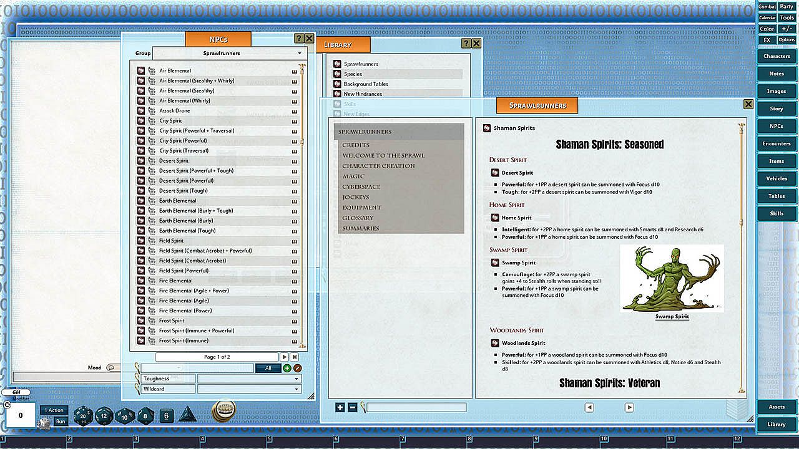The image size is (799, 449).
Task: Roll the d20 die
Action: 83,415
